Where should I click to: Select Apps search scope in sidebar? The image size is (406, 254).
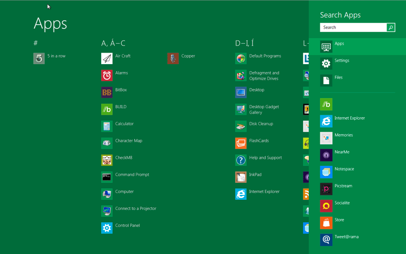(357, 47)
